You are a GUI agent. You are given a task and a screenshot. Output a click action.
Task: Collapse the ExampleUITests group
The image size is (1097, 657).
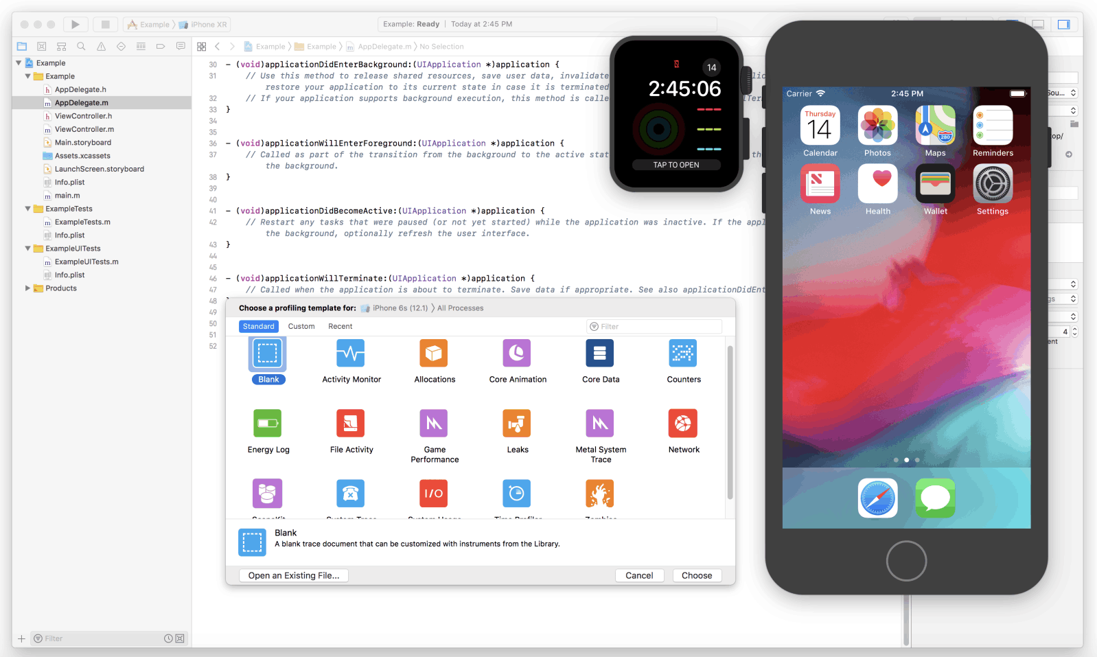(27, 249)
